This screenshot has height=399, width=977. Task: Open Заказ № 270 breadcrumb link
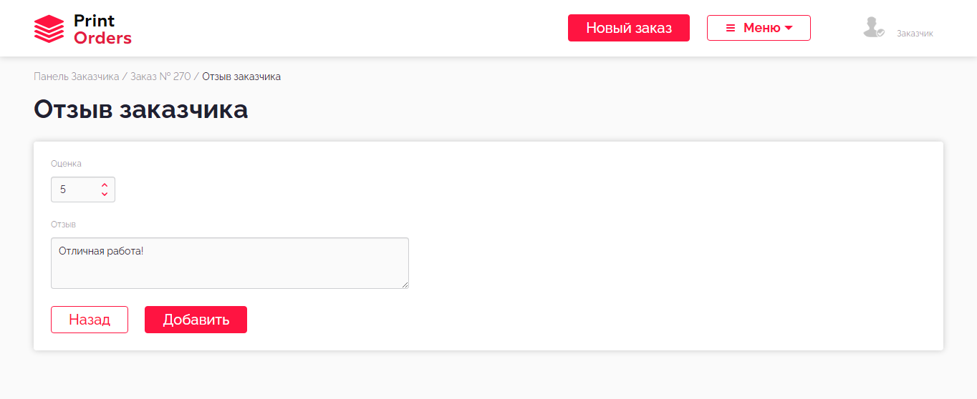pos(160,77)
